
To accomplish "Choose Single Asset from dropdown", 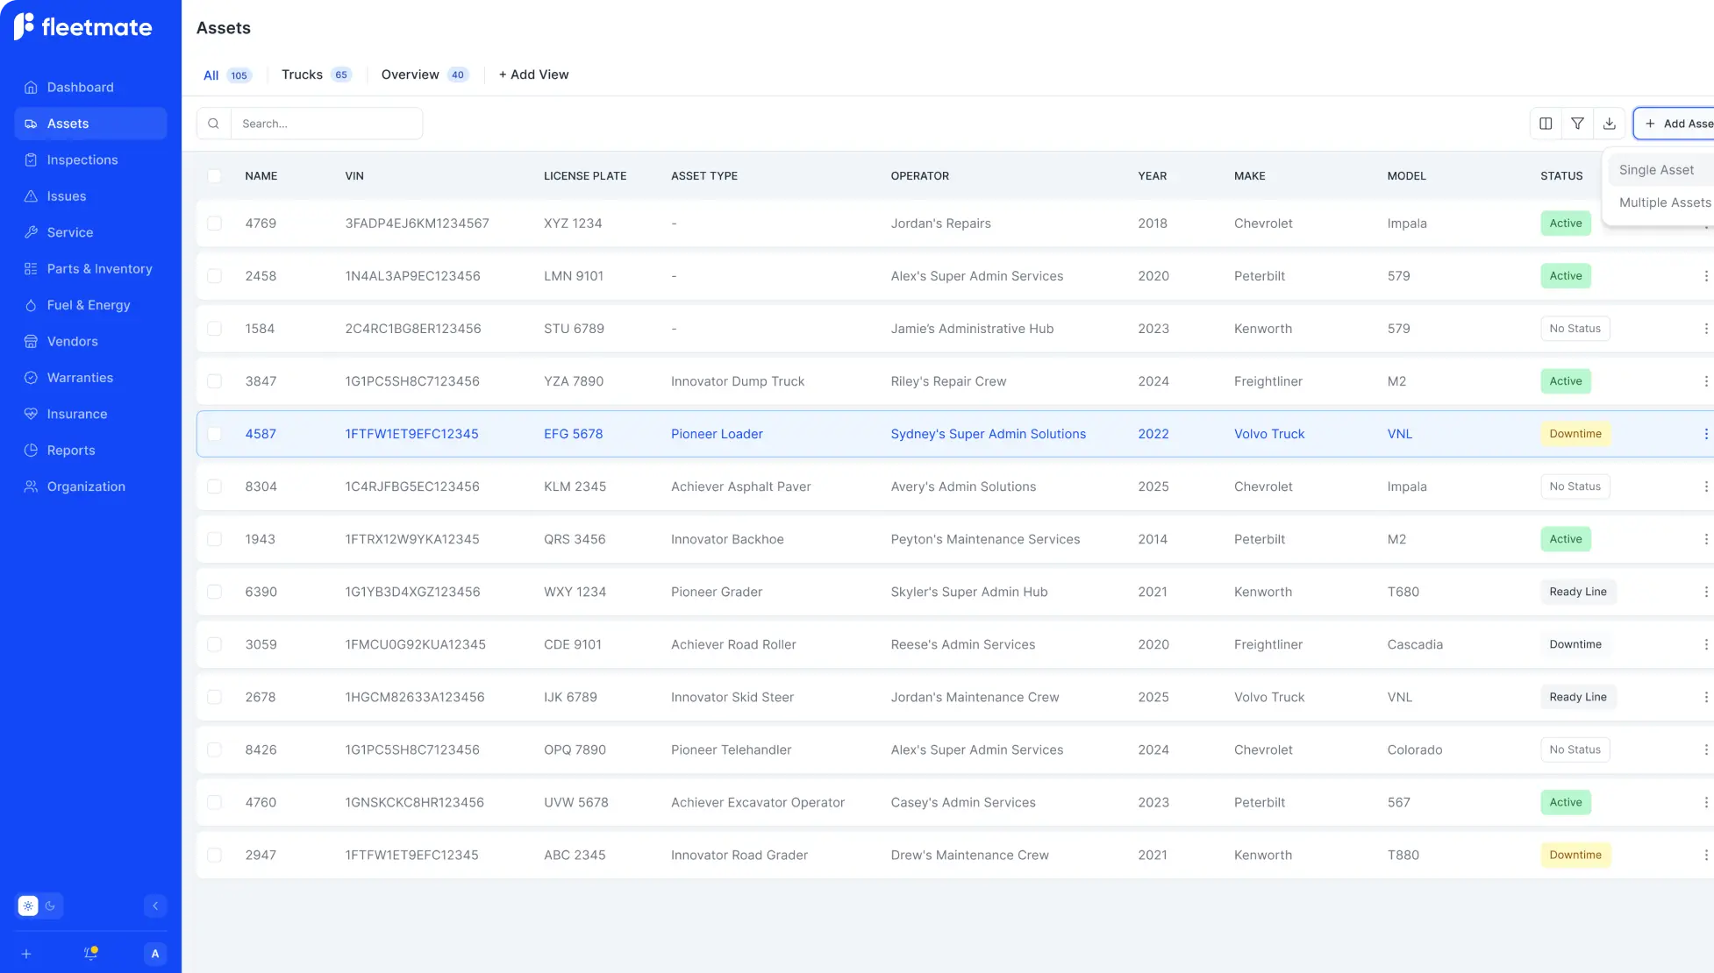I will (x=1656, y=170).
